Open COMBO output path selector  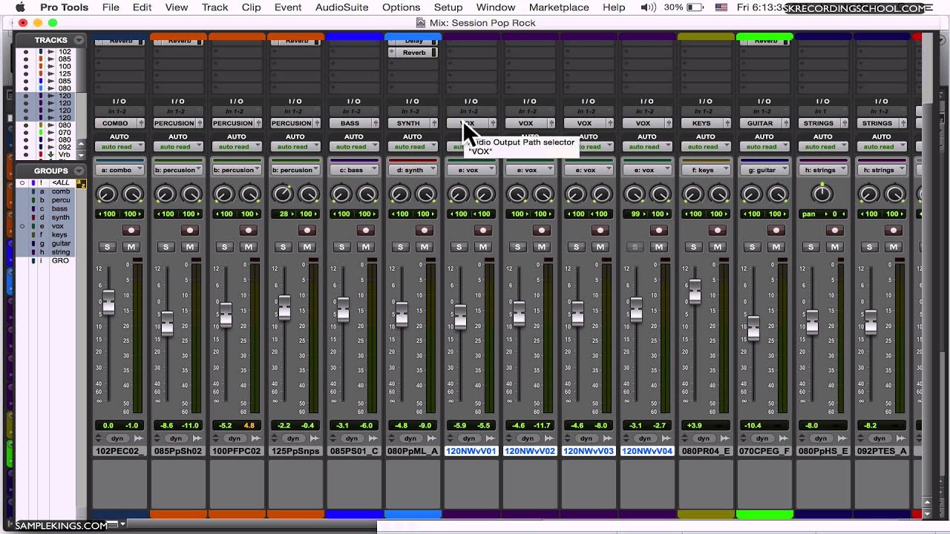coord(115,123)
